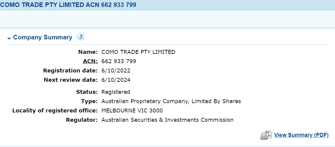The width and height of the screenshot is (335, 147).
Task: Click the ACN abbreviation label
Action: 90,61
